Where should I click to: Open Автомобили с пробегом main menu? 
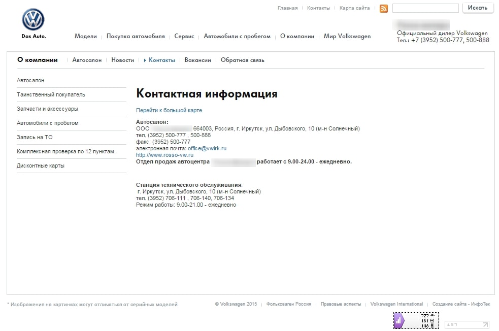click(237, 36)
